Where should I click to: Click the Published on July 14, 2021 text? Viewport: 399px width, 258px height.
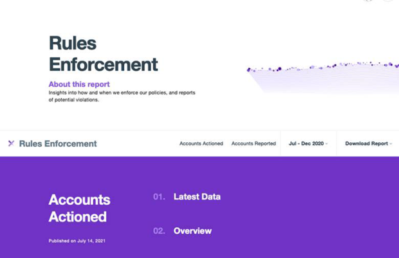pyautogui.click(x=77, y=241)
